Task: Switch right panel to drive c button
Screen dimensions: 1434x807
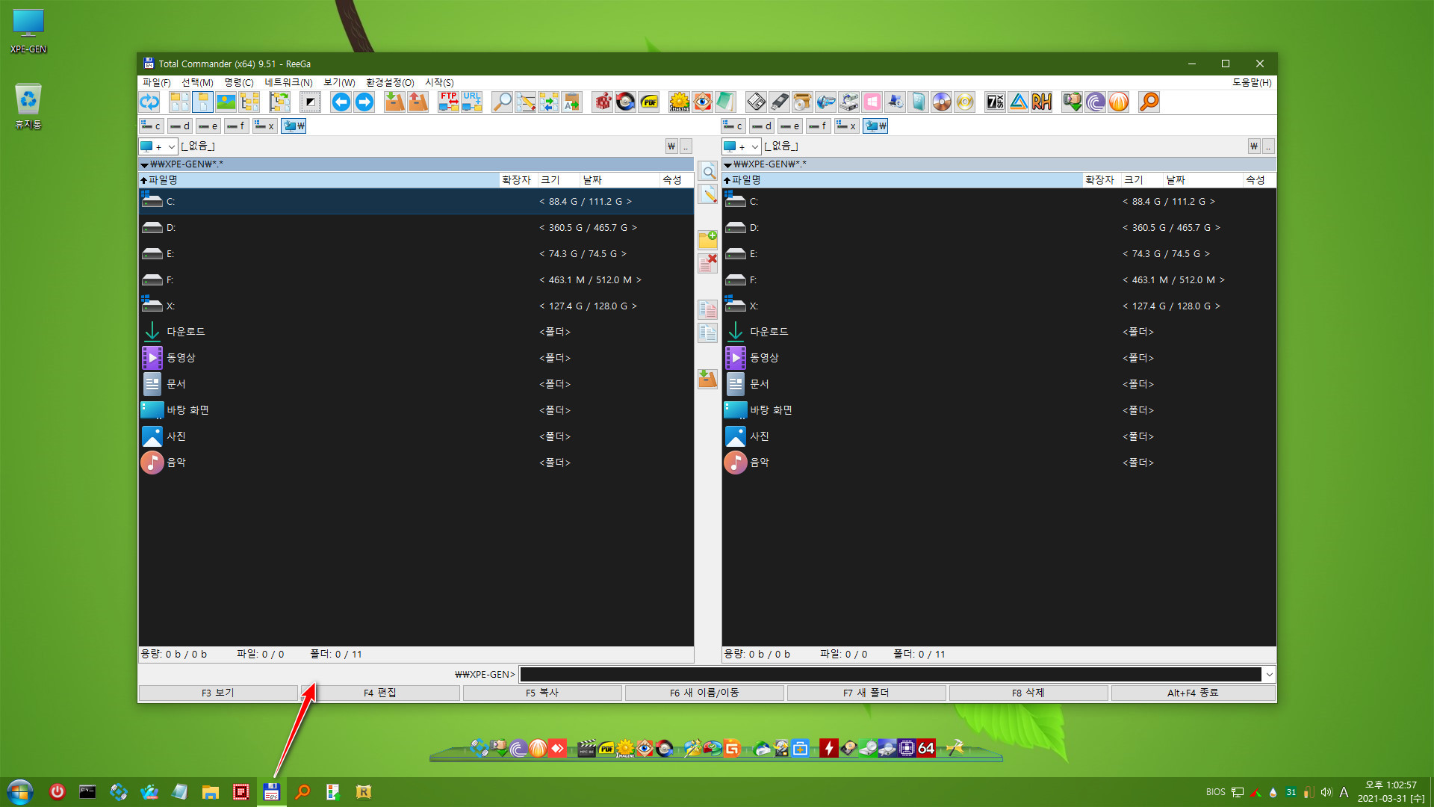Action: point(733,126)
